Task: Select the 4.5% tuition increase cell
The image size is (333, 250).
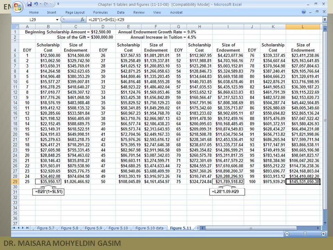Action: point(199,37)
